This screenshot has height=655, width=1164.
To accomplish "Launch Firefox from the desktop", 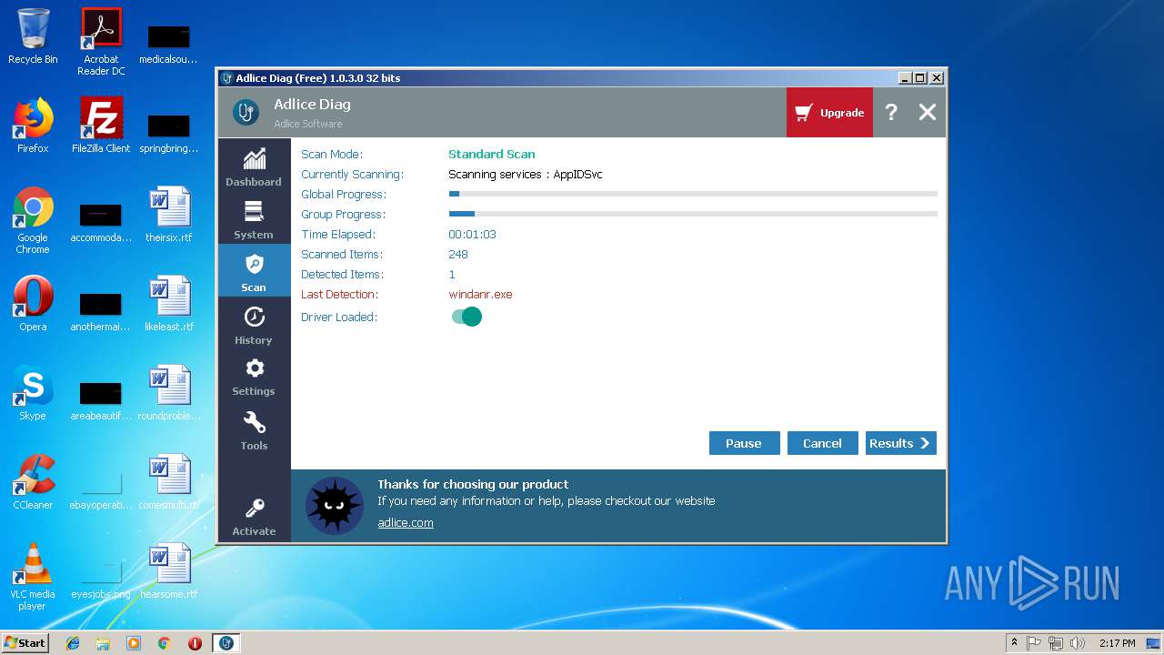I will [33, 126].
